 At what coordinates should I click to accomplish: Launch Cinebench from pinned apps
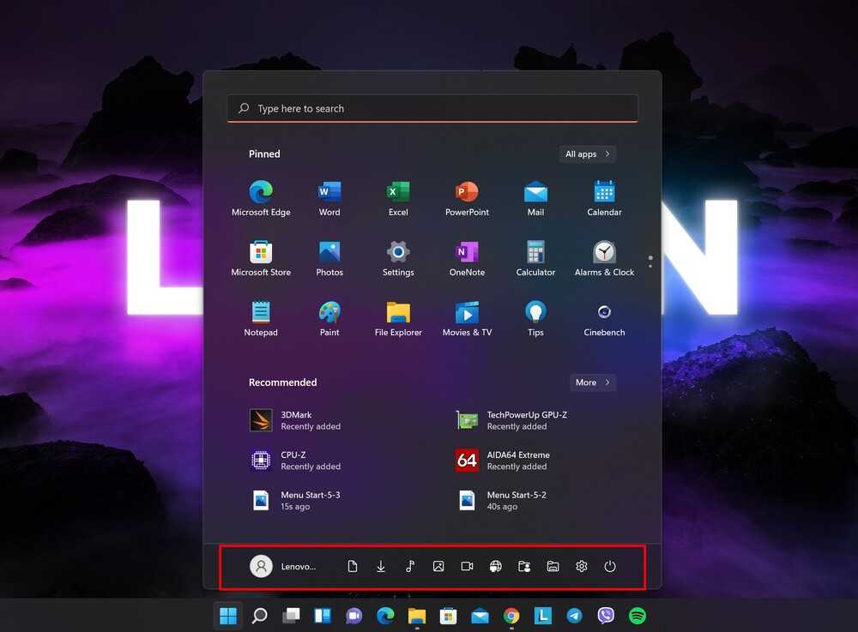[604, 318]
